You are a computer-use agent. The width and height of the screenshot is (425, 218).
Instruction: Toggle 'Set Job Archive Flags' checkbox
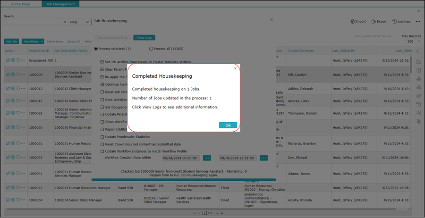pyautogui.click(x=102, y=62)
